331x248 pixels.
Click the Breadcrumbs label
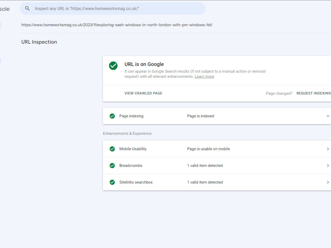pos(131,166)
